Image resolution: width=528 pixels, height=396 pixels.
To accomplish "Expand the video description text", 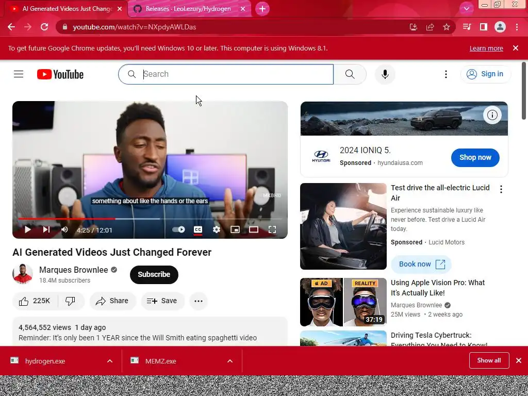I will (150, 333).
